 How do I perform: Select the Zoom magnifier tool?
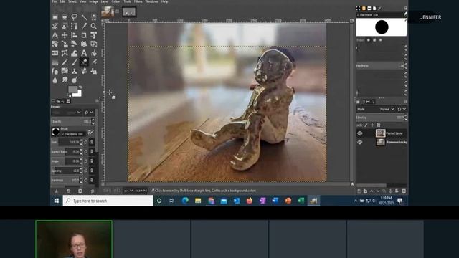94,27
